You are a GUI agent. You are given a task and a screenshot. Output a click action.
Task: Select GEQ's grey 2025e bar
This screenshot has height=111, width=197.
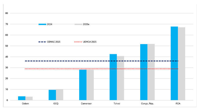60,95
